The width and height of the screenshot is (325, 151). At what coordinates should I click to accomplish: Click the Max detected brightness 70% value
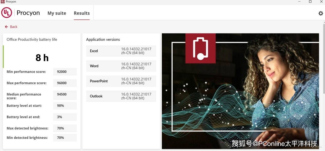tap(65, 128)
